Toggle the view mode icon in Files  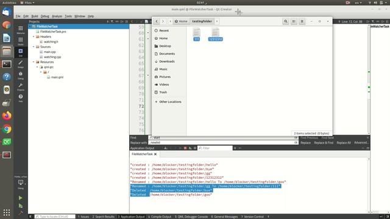click(294, 21)
